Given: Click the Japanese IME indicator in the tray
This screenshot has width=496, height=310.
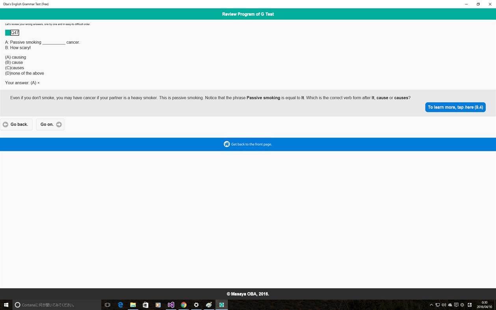Looking at the screenshot, I should point(470,304).
